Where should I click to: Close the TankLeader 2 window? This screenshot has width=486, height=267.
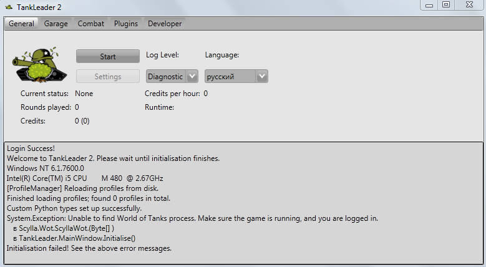coord(469,5)
